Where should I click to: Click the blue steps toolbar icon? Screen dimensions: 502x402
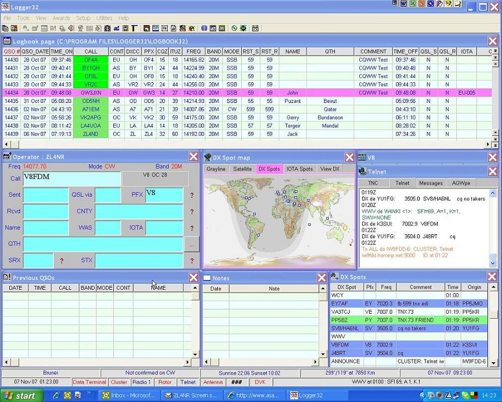tap(117, 28)
